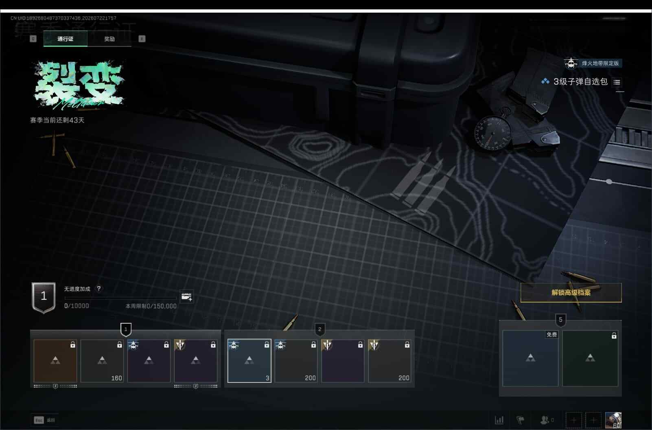652x430 pixels.
Task: Select the 3级子弹自选包 reward title
Action: tap(580, 81)
